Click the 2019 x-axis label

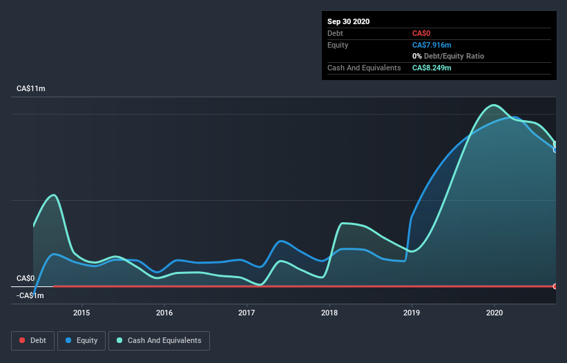tap(412, 313)
